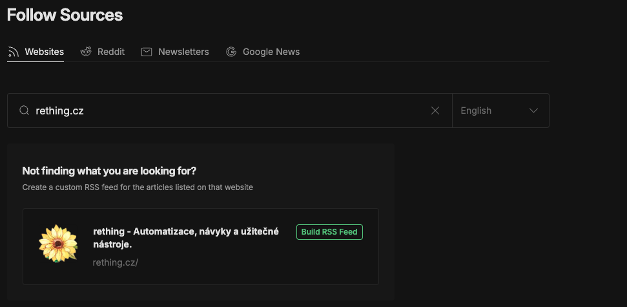
Task: Open the Websites tab
Action: click(x=36, y=52)
